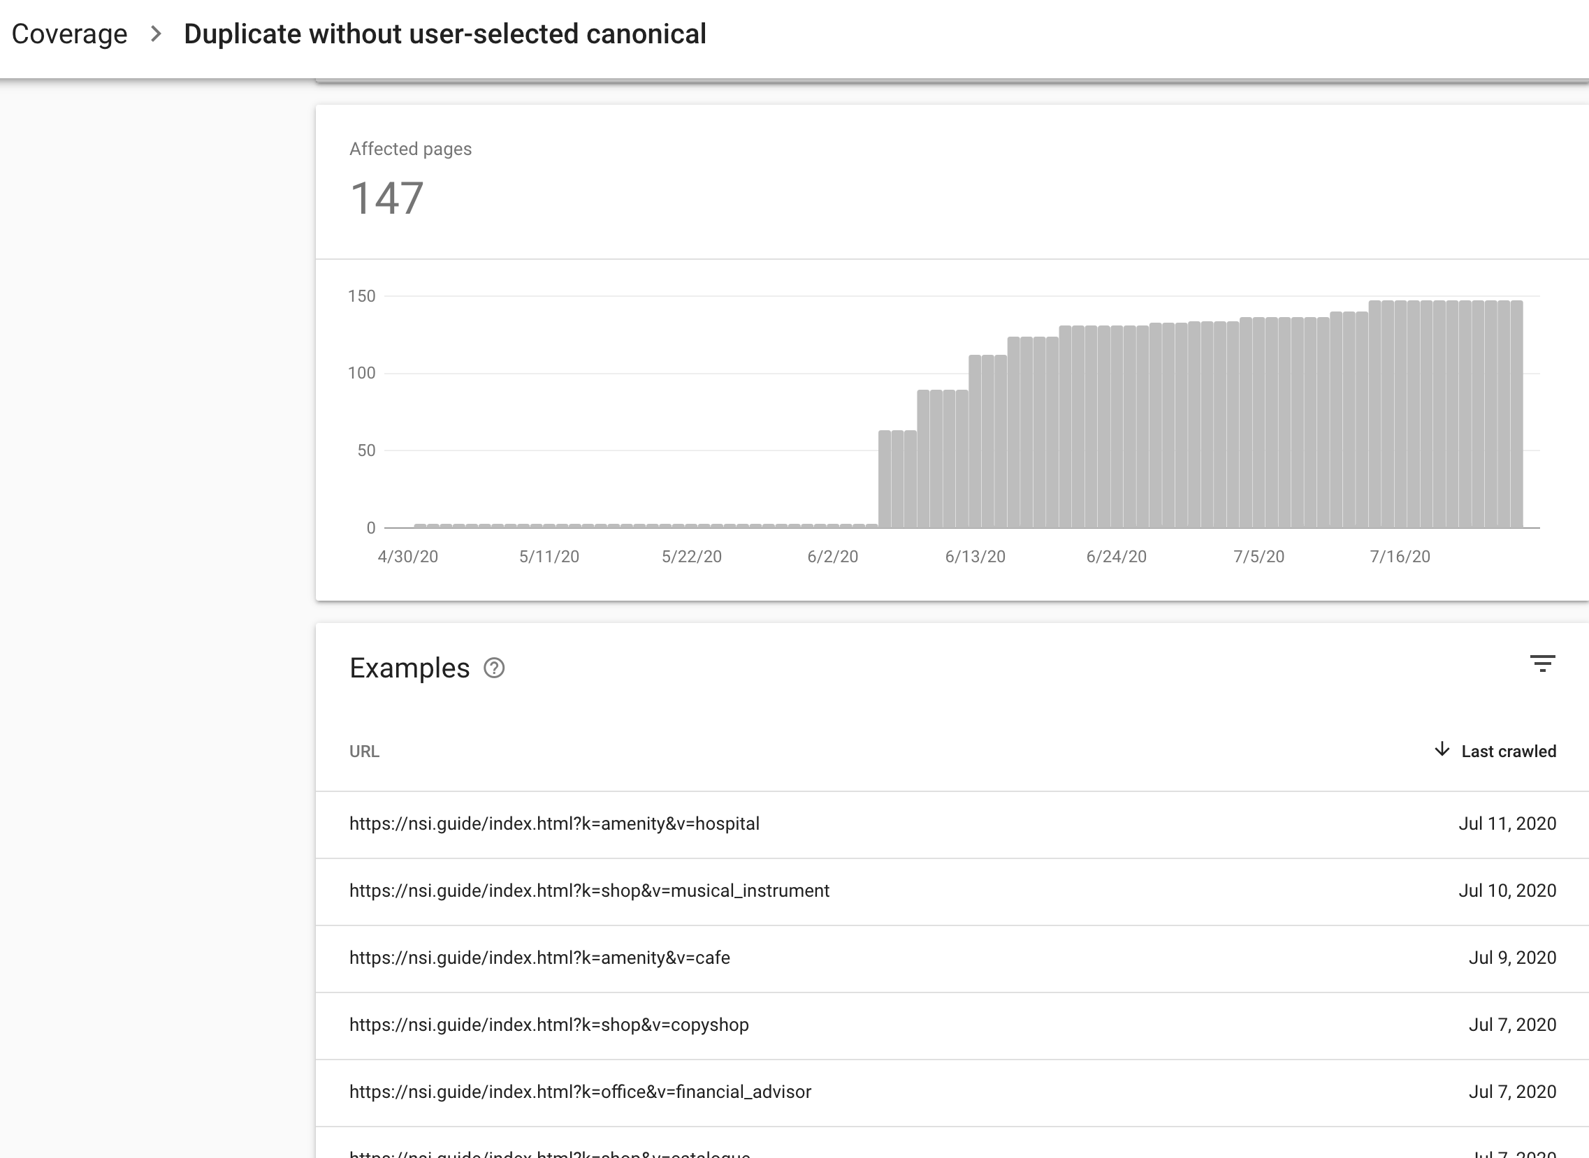The width and height of the screenshot is (1589, 1158).
Task: Click the URL column header
Action: tap(364, 752)
